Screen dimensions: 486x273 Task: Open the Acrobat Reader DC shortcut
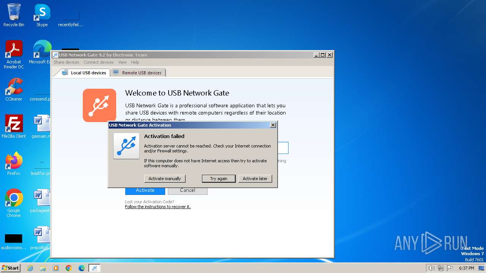[x=14, y=55]
